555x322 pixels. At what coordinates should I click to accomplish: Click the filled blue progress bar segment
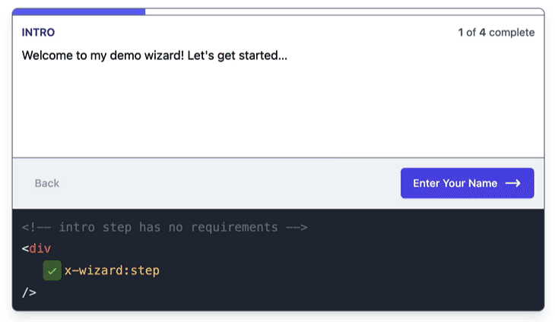click(x=78, y=11)
